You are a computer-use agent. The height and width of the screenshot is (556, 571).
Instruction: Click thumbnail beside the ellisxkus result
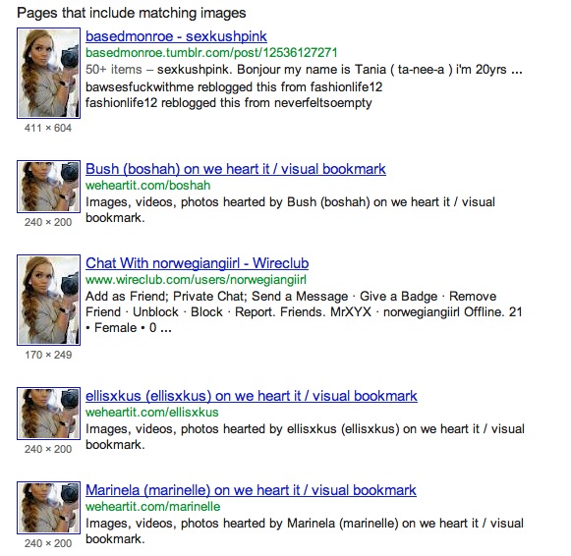[x=48, y=414]
